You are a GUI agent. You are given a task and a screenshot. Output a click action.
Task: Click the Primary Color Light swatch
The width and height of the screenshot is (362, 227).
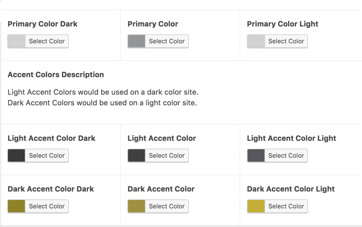click(x=256, y=41)
